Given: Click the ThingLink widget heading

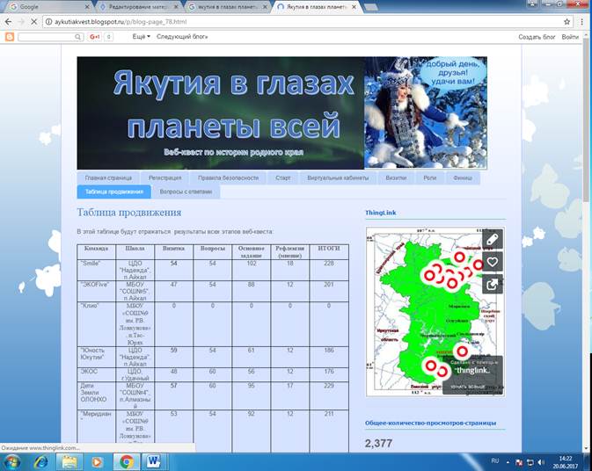Looking at the screenshot, I should (381, 213).
